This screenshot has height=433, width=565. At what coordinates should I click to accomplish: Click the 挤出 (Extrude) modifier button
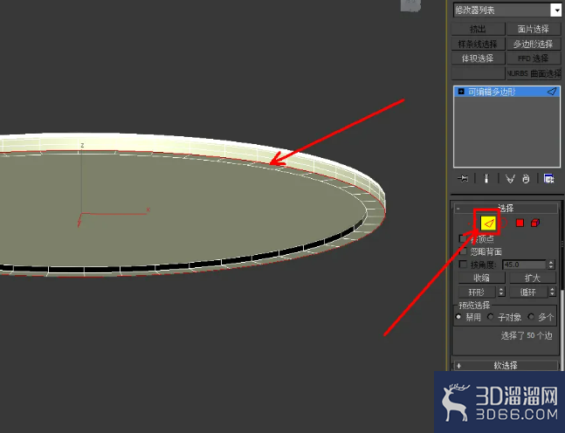[479, 29]
